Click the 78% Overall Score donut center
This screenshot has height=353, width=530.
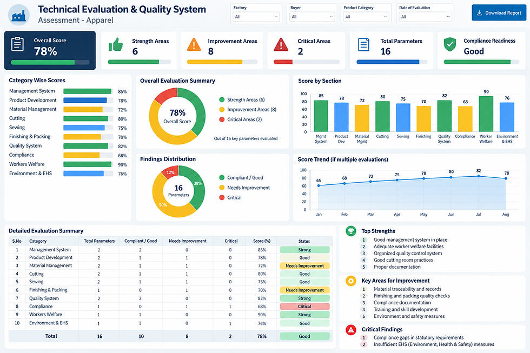coord(177,116)
